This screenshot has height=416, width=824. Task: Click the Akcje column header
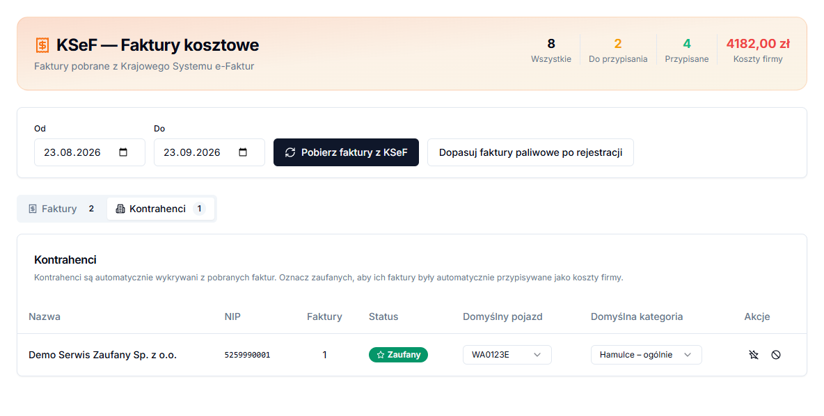756,317
